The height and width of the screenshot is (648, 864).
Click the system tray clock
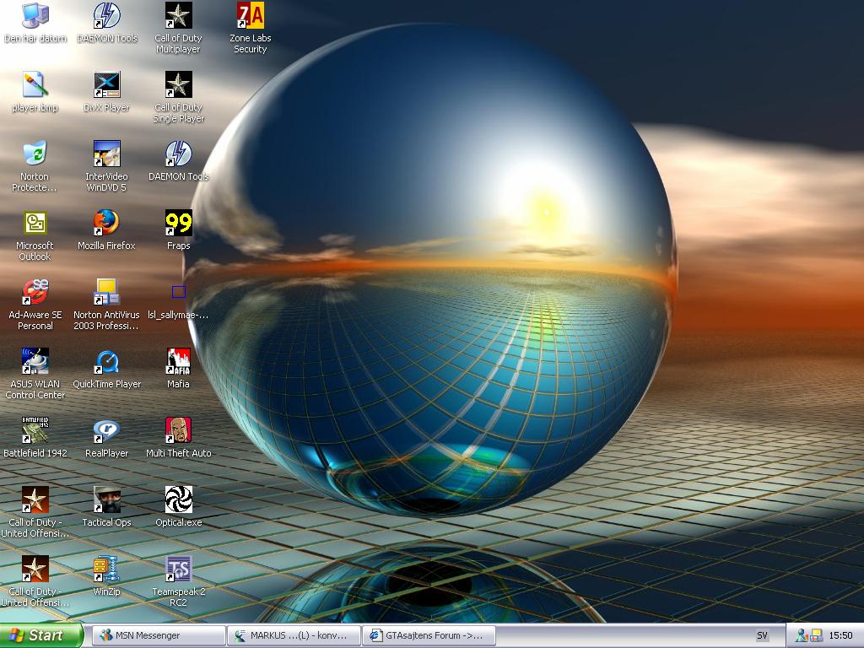tap(840, 635)
